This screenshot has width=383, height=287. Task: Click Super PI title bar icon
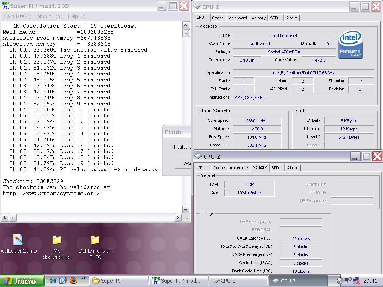(x=5, y=6)
